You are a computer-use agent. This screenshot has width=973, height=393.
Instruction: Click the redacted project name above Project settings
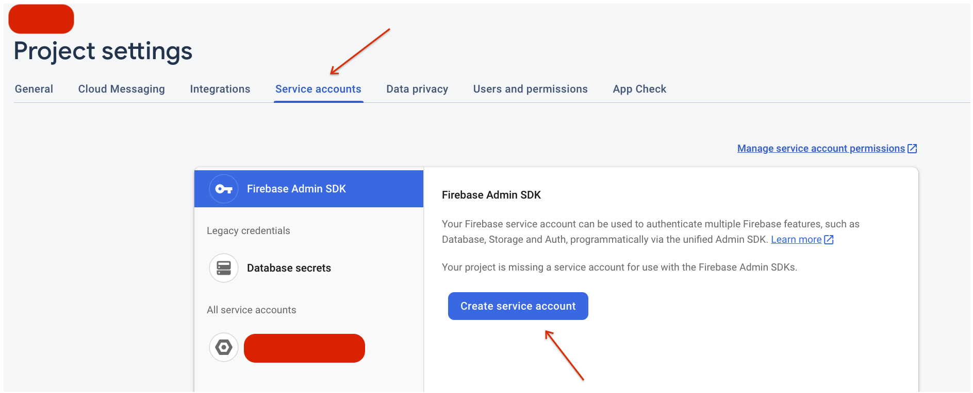pos(41,19)
